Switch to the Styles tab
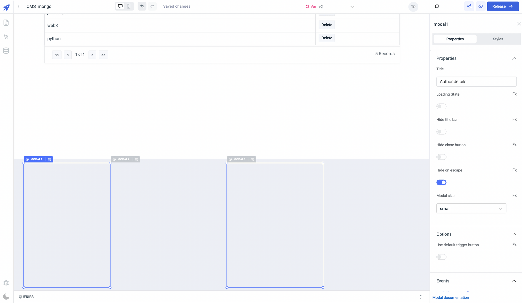 (498, 39)
